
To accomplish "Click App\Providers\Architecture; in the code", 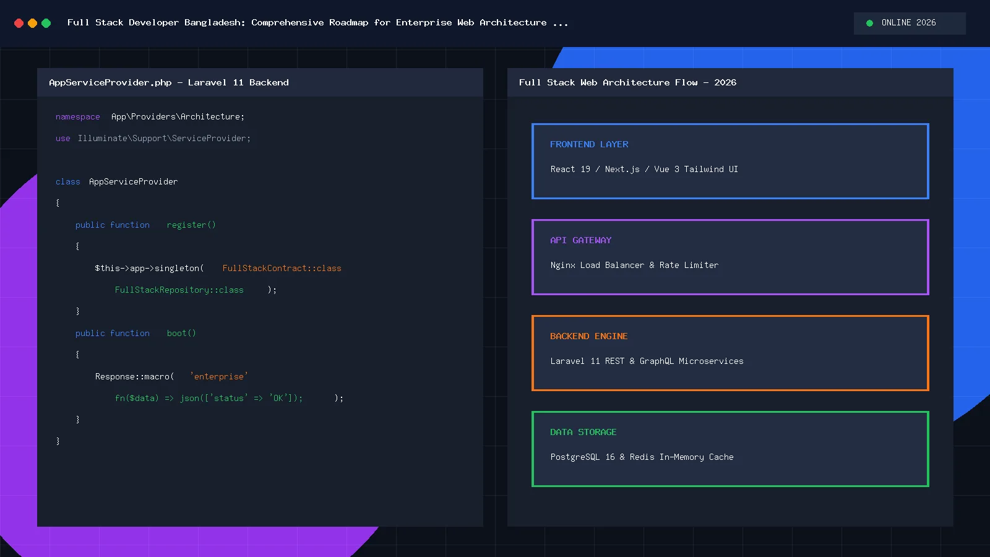I will [x=178, y=116].
